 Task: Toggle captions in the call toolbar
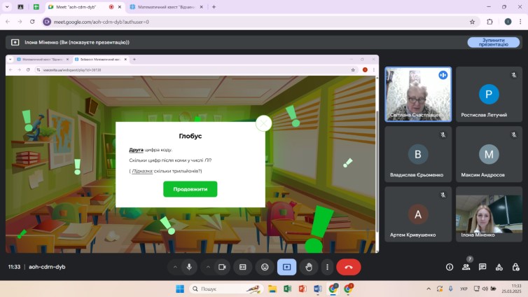click(x=243, y=267)
